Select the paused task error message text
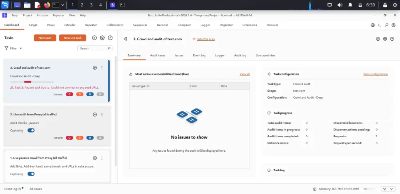The height and width of the screenshot is (194, 400). pyautogui.click(x=57, y=87)
